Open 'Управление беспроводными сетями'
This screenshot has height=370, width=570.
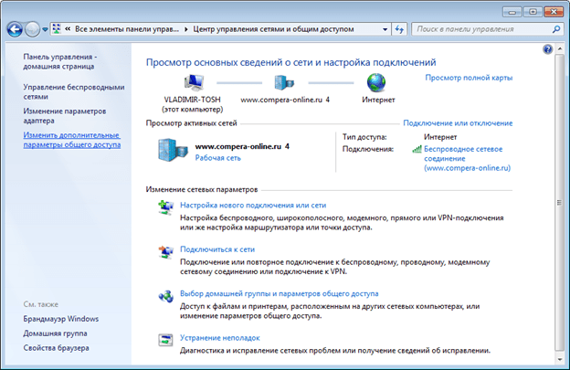click(74, 91)
